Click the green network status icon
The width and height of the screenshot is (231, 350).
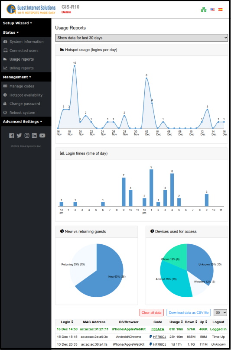pos(204,10)
